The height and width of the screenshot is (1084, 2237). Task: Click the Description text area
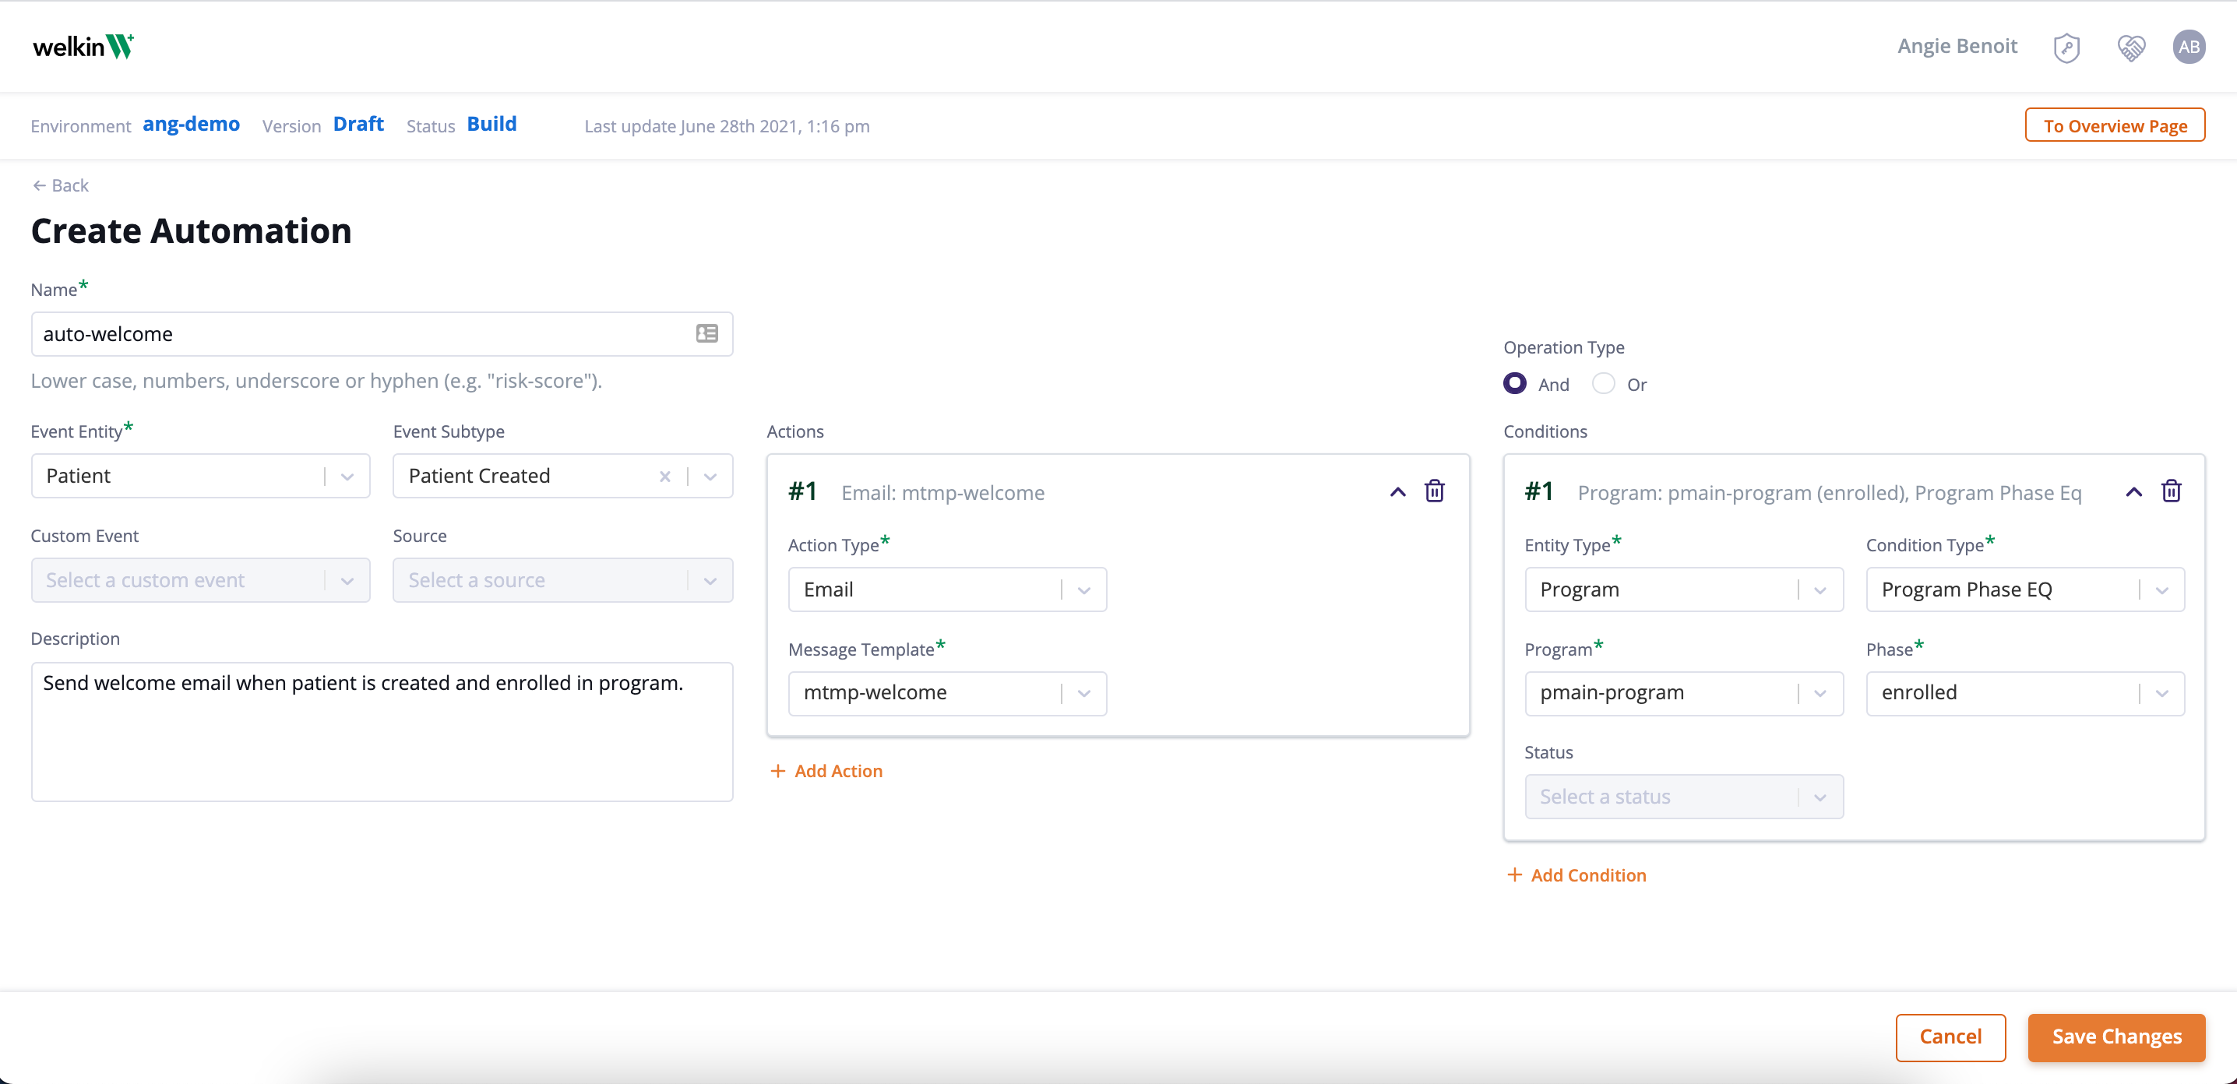coord(382,732)
